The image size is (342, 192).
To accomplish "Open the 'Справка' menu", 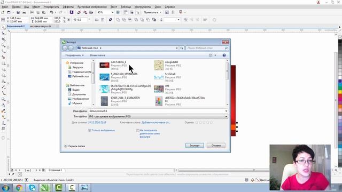I will pyautogui.click(x=170, y=7).
